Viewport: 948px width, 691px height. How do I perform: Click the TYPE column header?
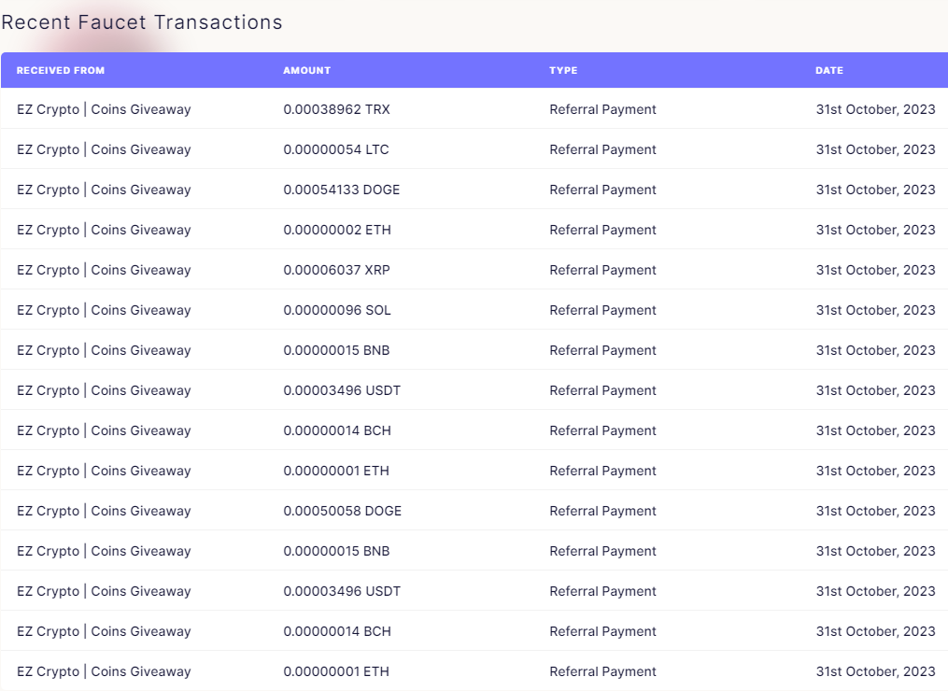pyautogui.click(x=563, y=70)
